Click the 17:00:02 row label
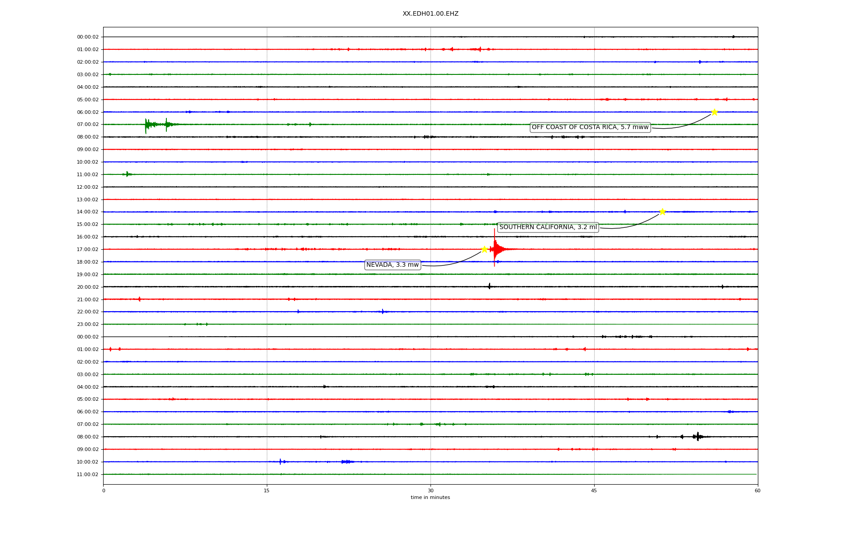 click(88, 249)
